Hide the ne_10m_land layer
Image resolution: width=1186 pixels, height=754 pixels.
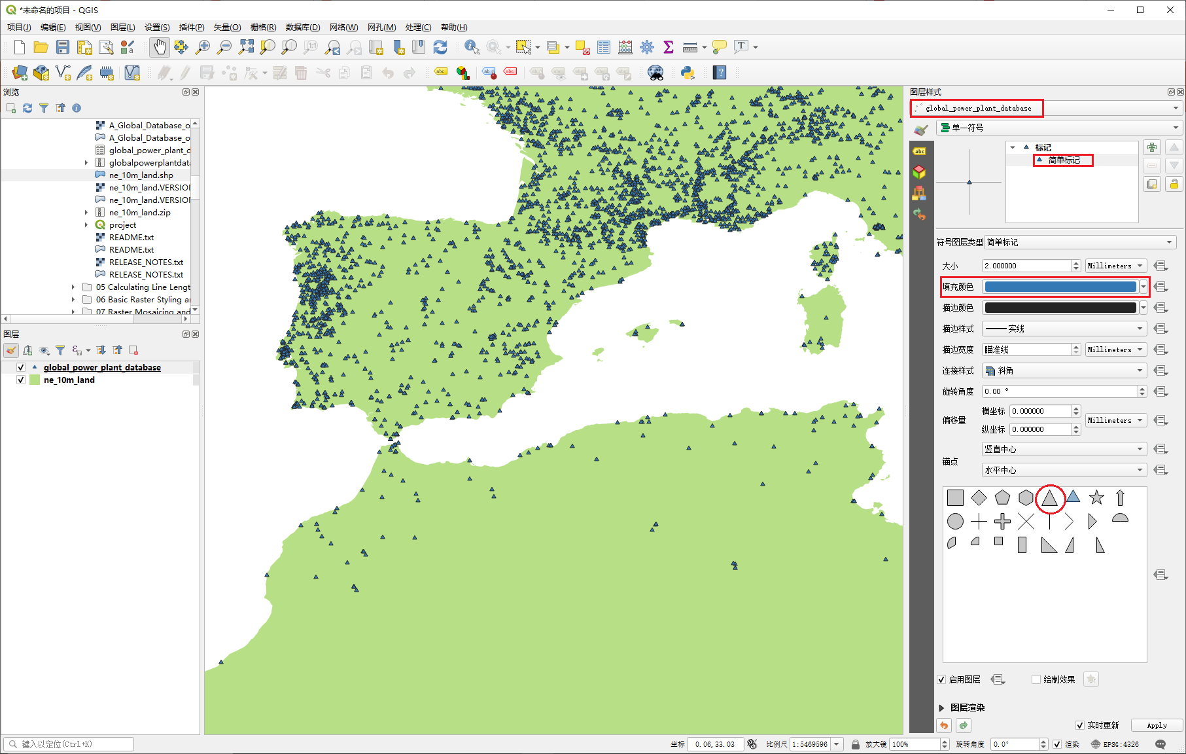(21, 380)
